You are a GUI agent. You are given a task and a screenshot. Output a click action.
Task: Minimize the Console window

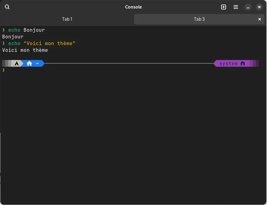pos(248,7)
